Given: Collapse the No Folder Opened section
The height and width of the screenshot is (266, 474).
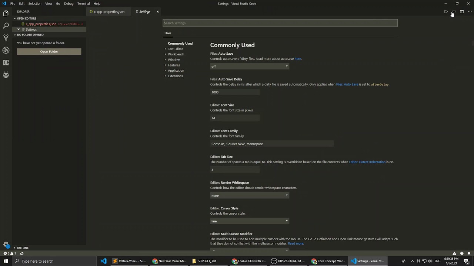Looking at the screenshot, I should click(x=30, y=35).
